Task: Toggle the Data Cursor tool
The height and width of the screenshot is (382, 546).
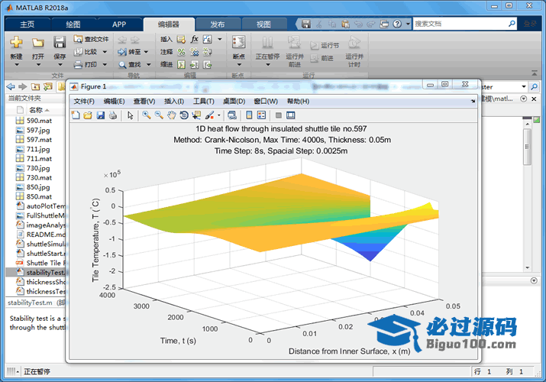Action: 196,115
